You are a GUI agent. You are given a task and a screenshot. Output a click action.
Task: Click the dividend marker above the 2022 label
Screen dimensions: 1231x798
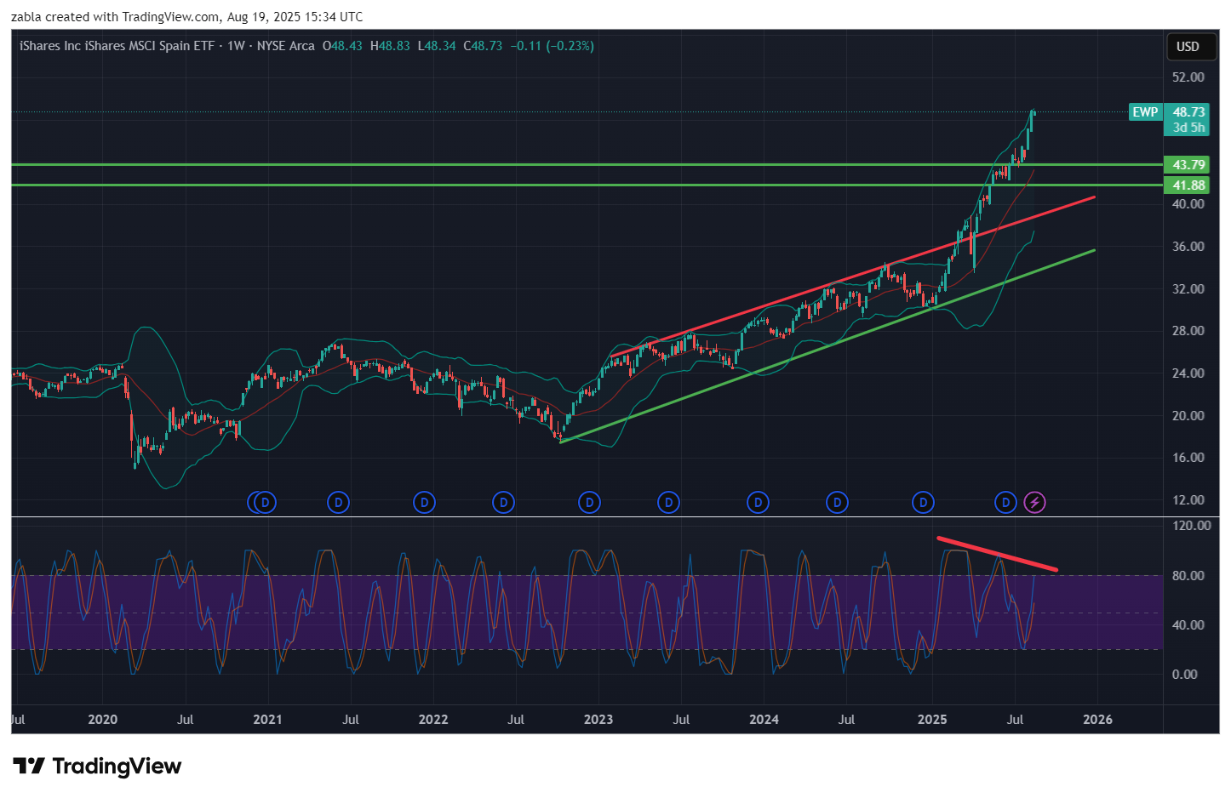424,503
